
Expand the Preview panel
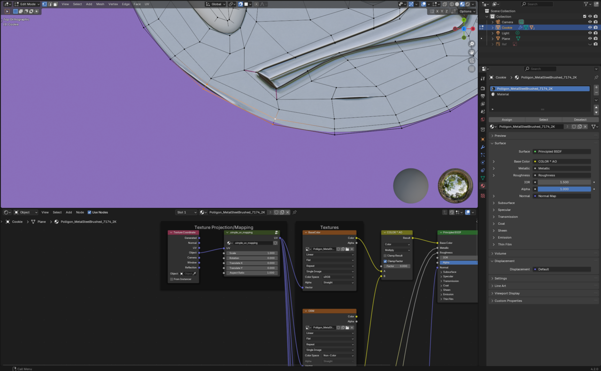(x=500, y=136)
